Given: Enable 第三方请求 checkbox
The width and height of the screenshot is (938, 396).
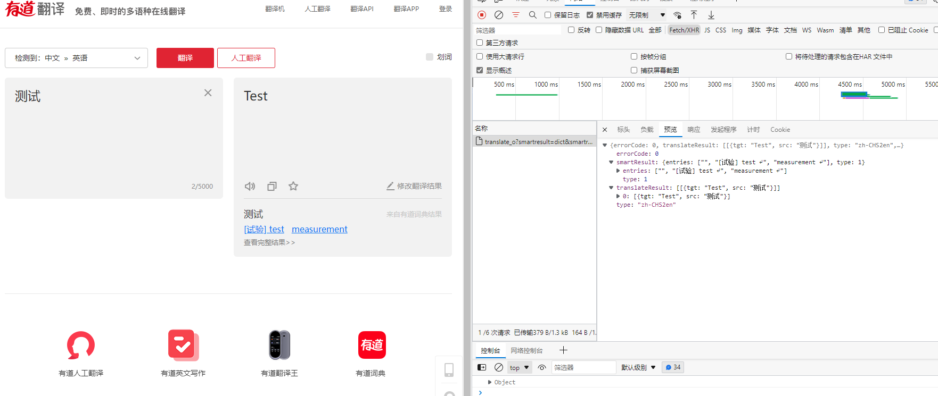Looking at the screenshot, I should tap(480, 43).
